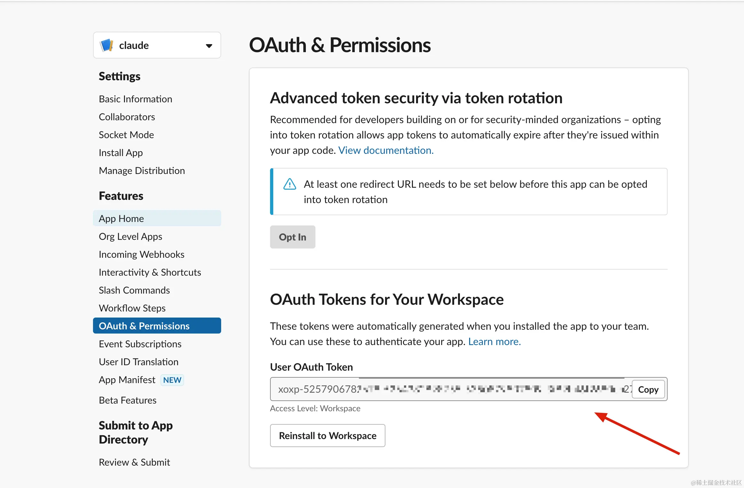Navigate to Install App page

pyautogui.click(x=120, y=153)
